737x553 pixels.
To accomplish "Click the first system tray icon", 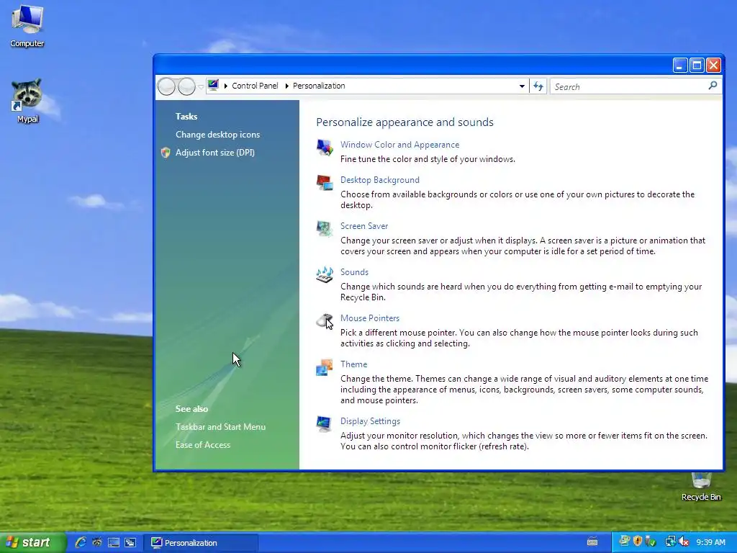I will (624, 541).
